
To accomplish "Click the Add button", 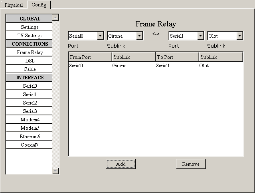I will [121, 164].
